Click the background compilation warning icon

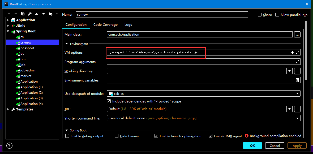247,136
